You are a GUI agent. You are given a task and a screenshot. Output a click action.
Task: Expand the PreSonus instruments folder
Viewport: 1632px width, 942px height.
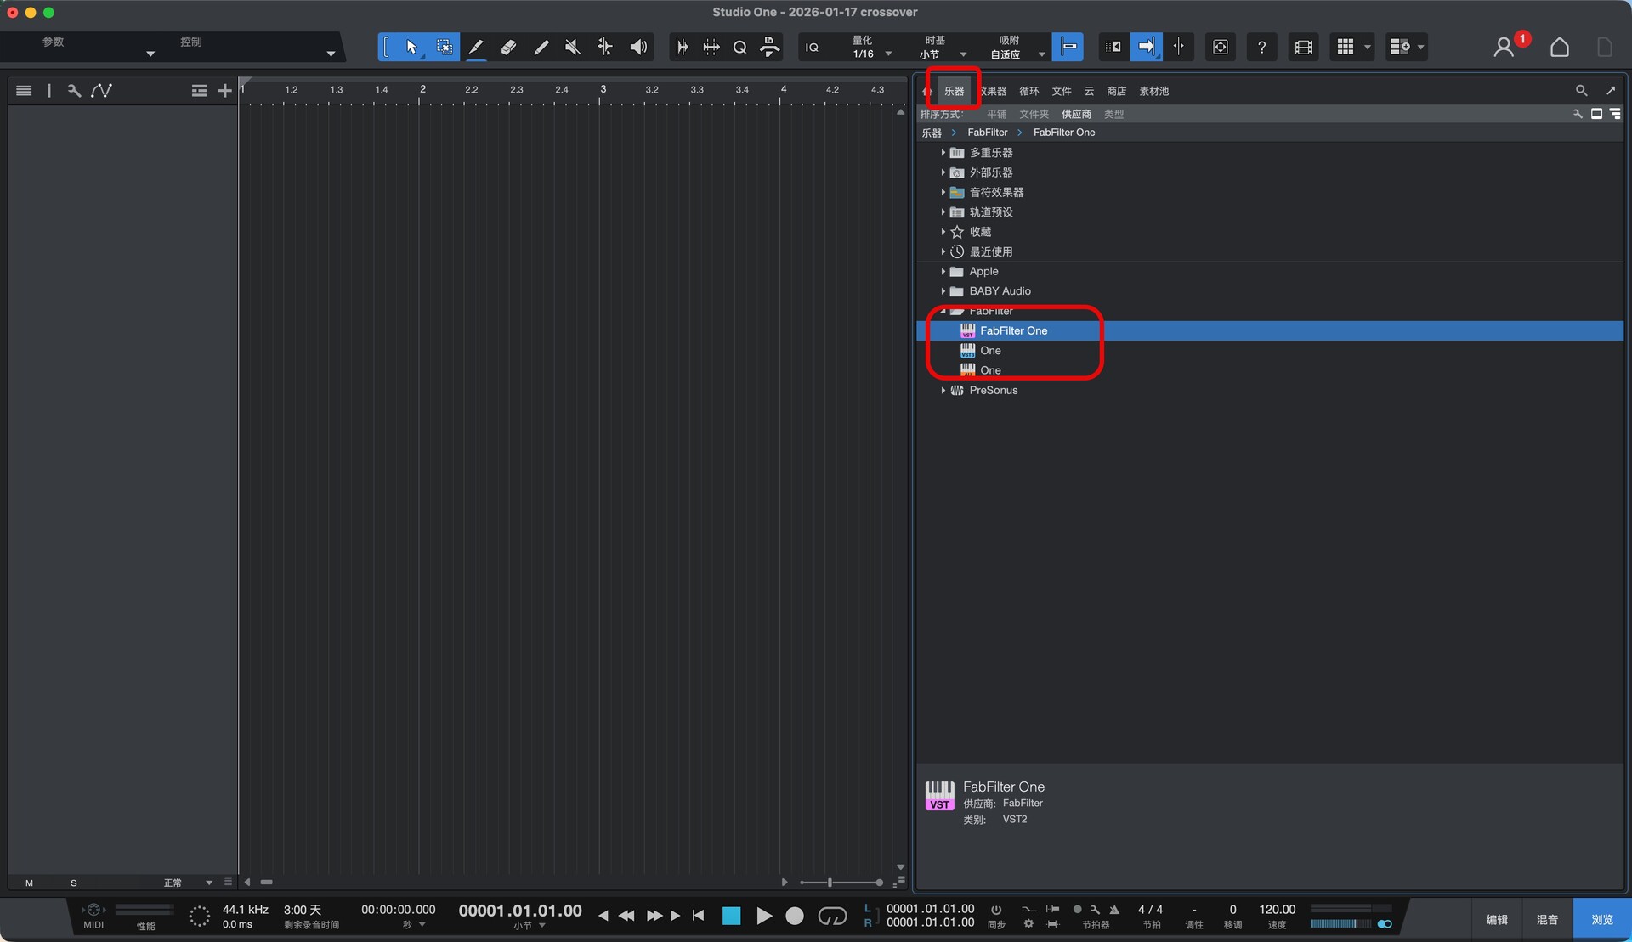click(943, 391)
